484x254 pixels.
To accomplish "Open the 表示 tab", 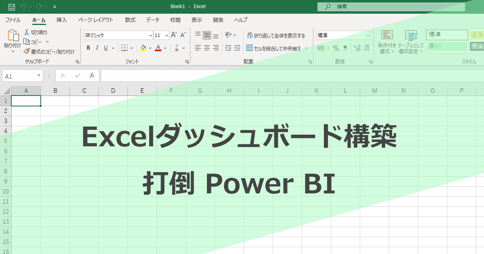I will coord(197,20).
